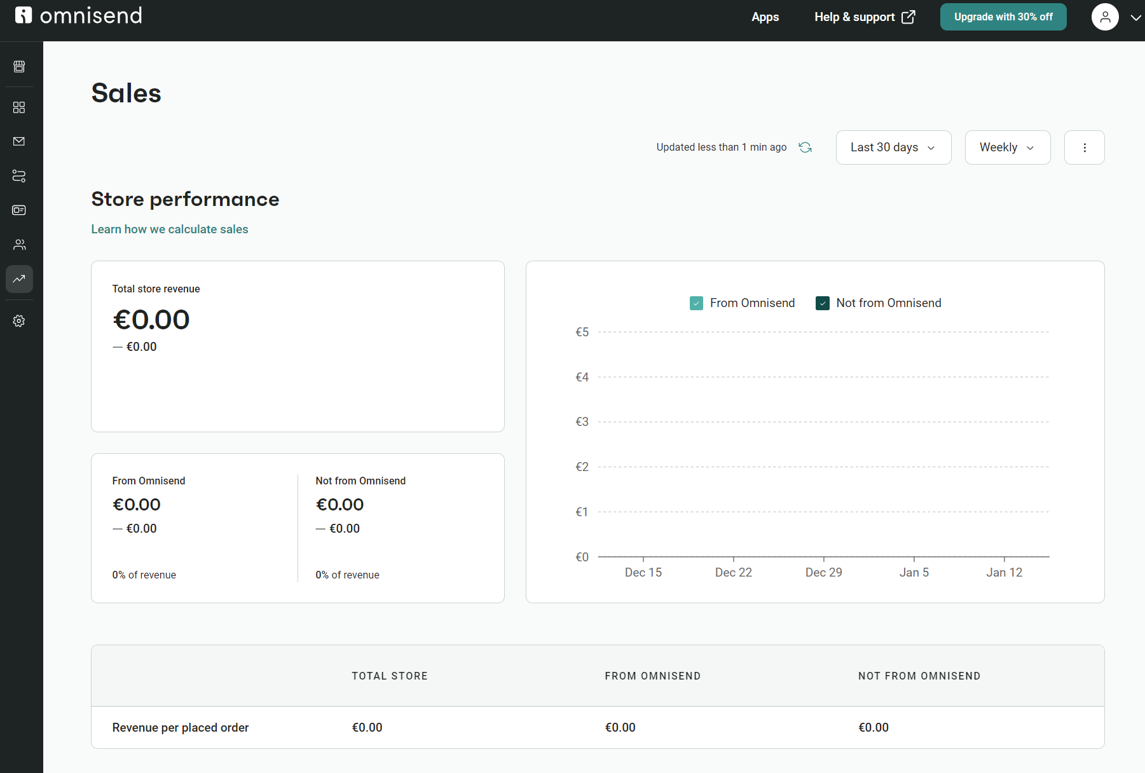
Task: Expand the chevron next to the avatar
Action: 1135,17
